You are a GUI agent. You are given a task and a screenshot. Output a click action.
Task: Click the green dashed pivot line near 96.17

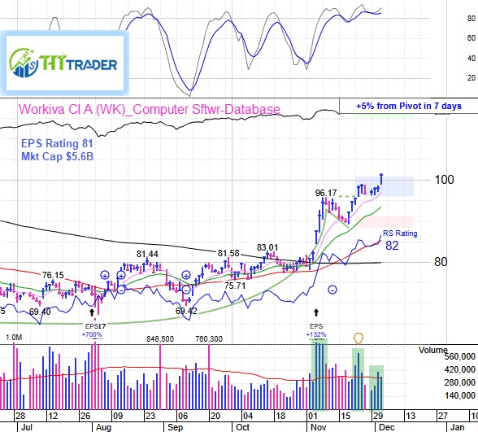click(x=347, y=197)
